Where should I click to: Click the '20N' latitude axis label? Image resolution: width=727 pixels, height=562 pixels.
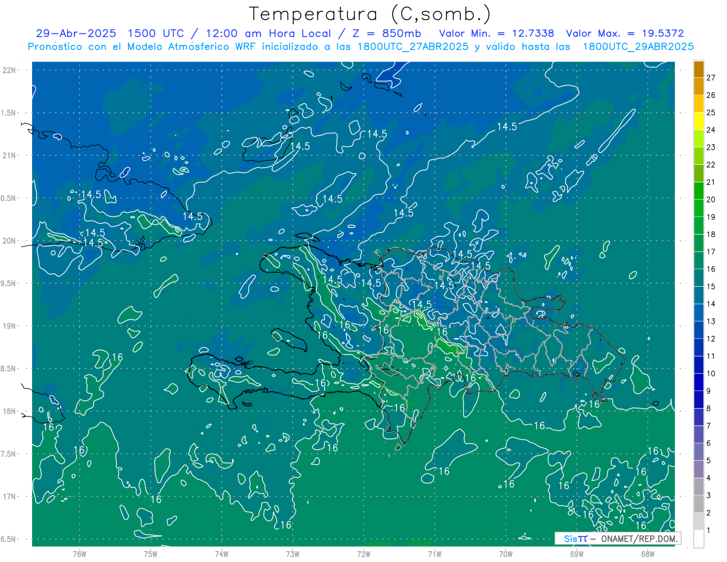10,241
